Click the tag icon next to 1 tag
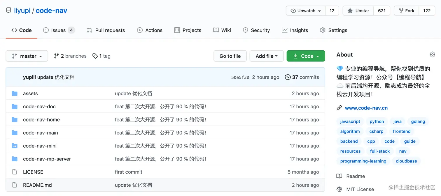 pos(95,56)
